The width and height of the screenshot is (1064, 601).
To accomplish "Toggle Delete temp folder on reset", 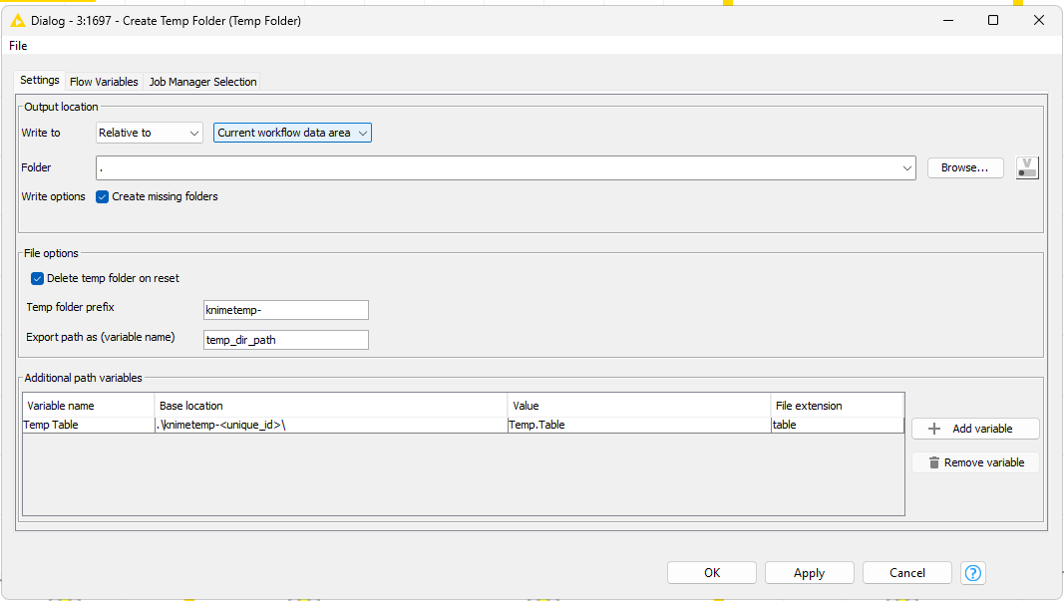I will [x=38, y=279].
